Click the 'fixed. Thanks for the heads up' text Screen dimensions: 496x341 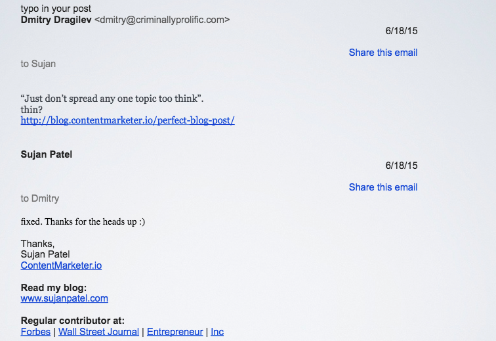tap(83, 221)
